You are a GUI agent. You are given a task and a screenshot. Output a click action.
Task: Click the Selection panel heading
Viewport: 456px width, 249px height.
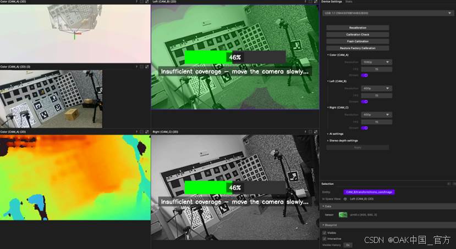pyautogui.click(x=327, y=184)
